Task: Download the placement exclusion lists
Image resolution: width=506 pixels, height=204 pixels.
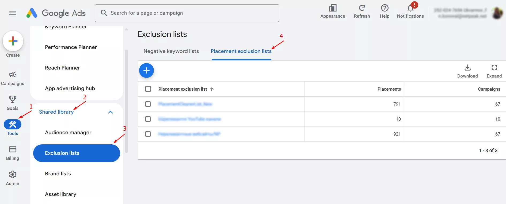Action: point(467,71)
